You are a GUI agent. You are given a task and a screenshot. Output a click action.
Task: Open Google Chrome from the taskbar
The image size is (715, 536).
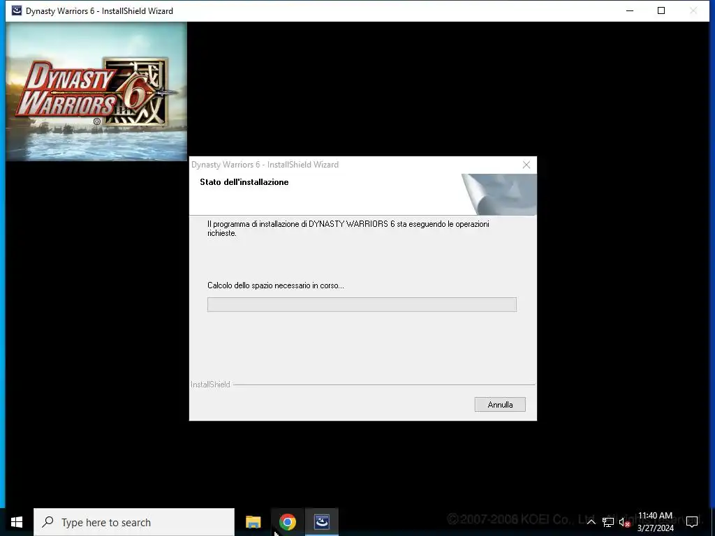(x=287, y=522)
